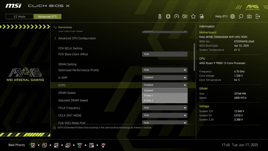268x151 pixels.
Task: Click motherboard name MAG X870E TOMAHAWK WIFI
Action: (x=223, y=37)
